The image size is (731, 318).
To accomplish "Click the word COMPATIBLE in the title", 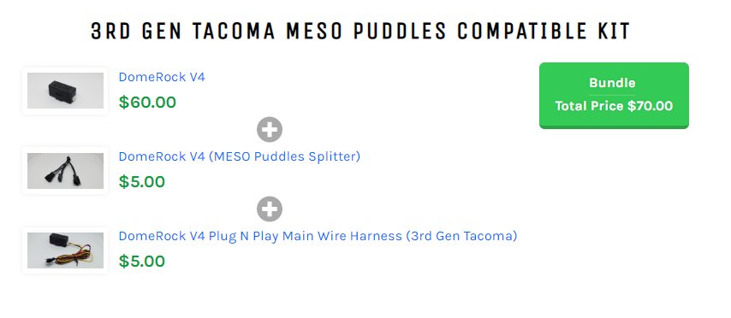I will pyautogui.click(x=521, y=31).
